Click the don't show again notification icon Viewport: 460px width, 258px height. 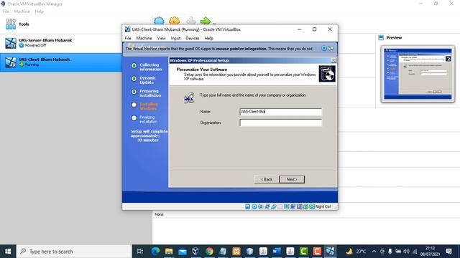tap(331, 48)
